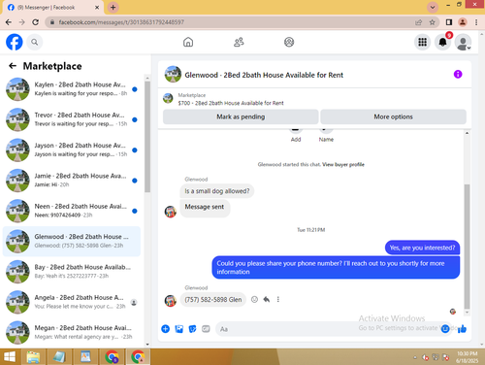
Task: Open Kaylen conversation
Action: pos(72,89)
